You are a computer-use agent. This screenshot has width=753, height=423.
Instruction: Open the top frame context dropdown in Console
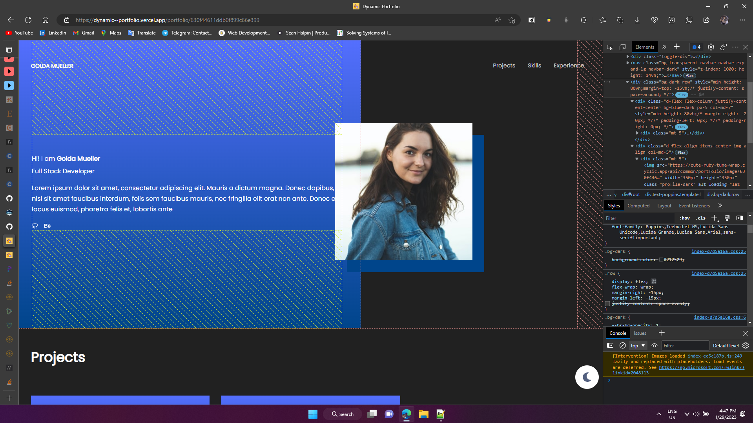pyautogui.click(x=638, y=345)
